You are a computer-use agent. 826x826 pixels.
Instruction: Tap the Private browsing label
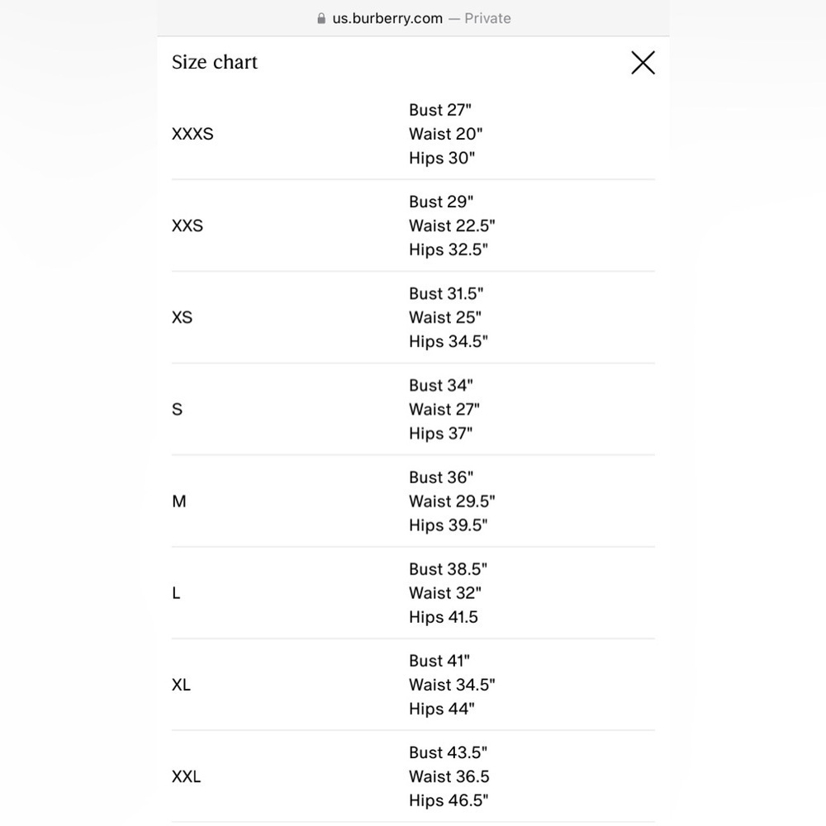pyautogui.click(x=487, y=18)
